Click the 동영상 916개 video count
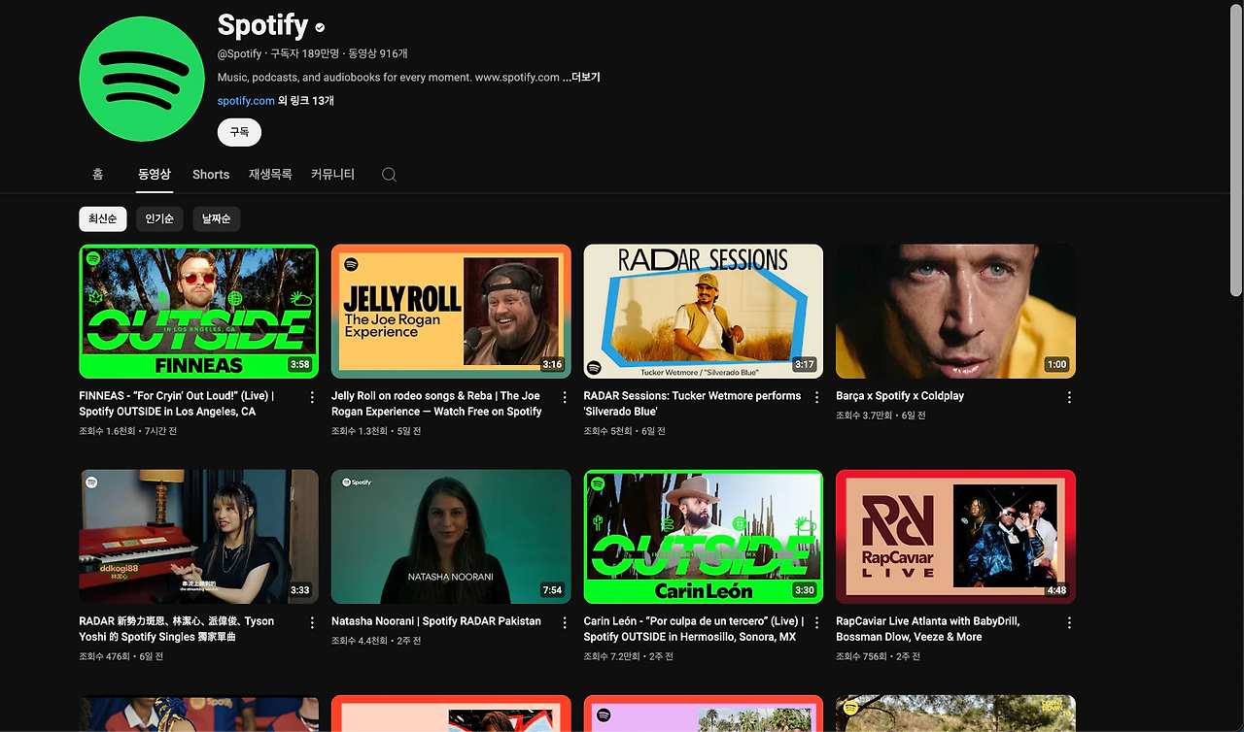 [378, 54]
